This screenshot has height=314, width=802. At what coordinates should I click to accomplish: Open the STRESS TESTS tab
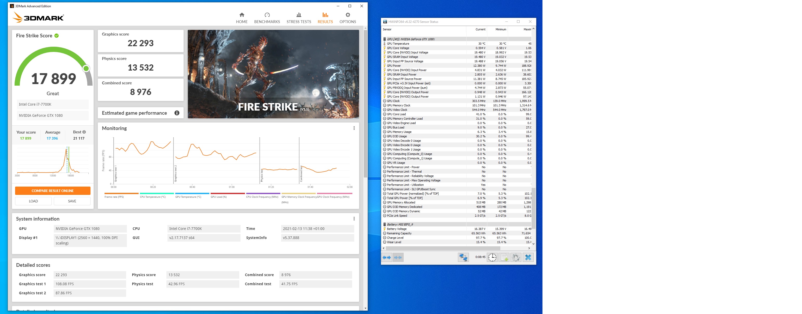(299, 18)
